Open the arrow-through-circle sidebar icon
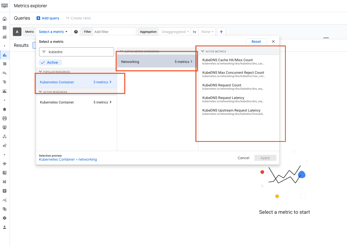This screenshot has height=246, width=347. (x=5, y=164)
